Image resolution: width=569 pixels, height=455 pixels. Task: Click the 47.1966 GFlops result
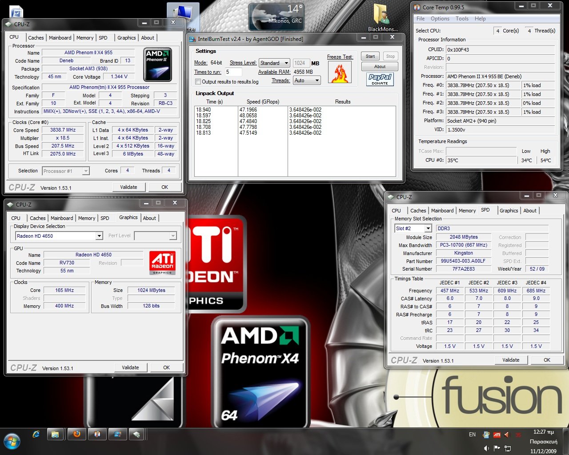tap(248, 110)
